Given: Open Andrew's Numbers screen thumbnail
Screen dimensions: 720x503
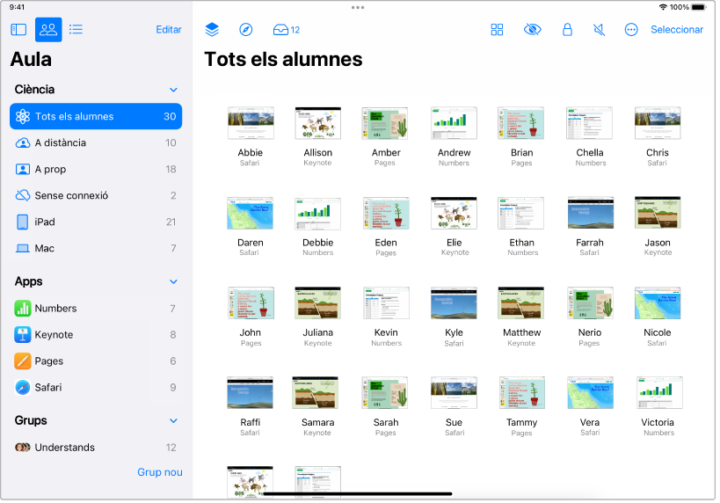Looking at the screenshot, I should [x=454, y=123].
